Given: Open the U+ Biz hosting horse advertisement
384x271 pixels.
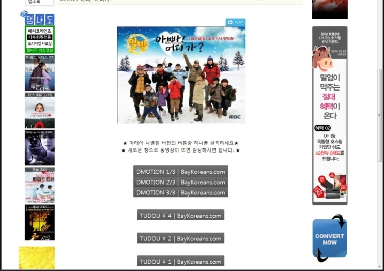Looking at the screenshot, I should pos(330,116).
